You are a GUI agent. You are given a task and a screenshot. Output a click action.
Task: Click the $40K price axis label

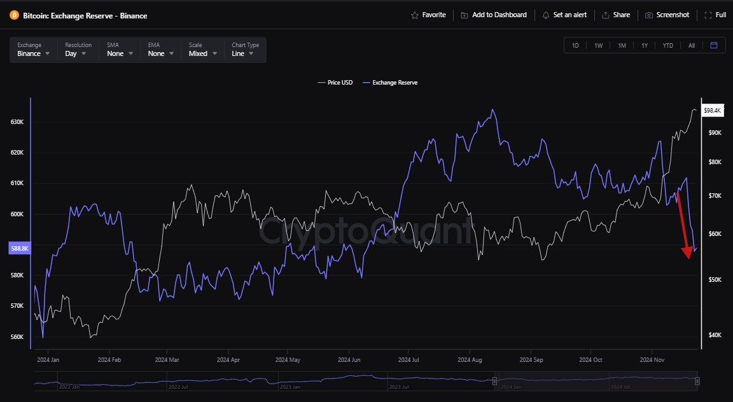tap(715, 335)
